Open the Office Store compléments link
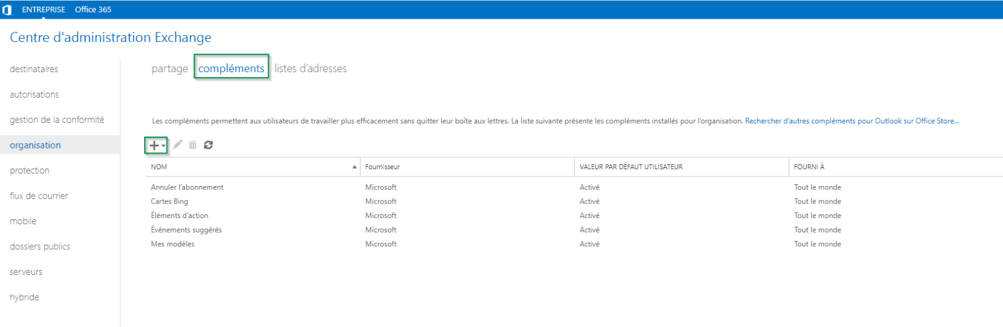1003x327 pixels. point(851,121)
